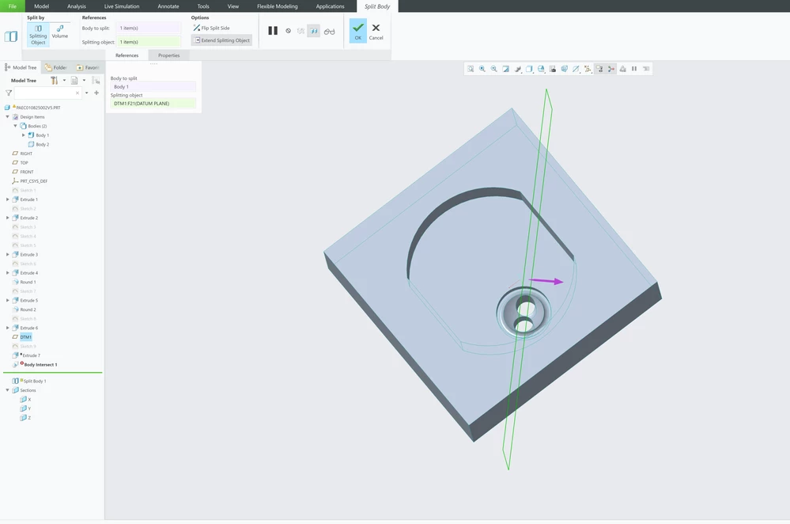The image size is (790, 524).
Task: Pause the Split Body feature
Action: (273, 31)
